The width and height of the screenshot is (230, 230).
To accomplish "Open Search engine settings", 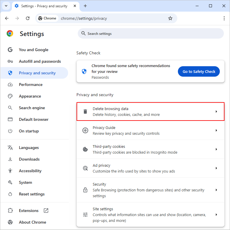I will point(34,108).
